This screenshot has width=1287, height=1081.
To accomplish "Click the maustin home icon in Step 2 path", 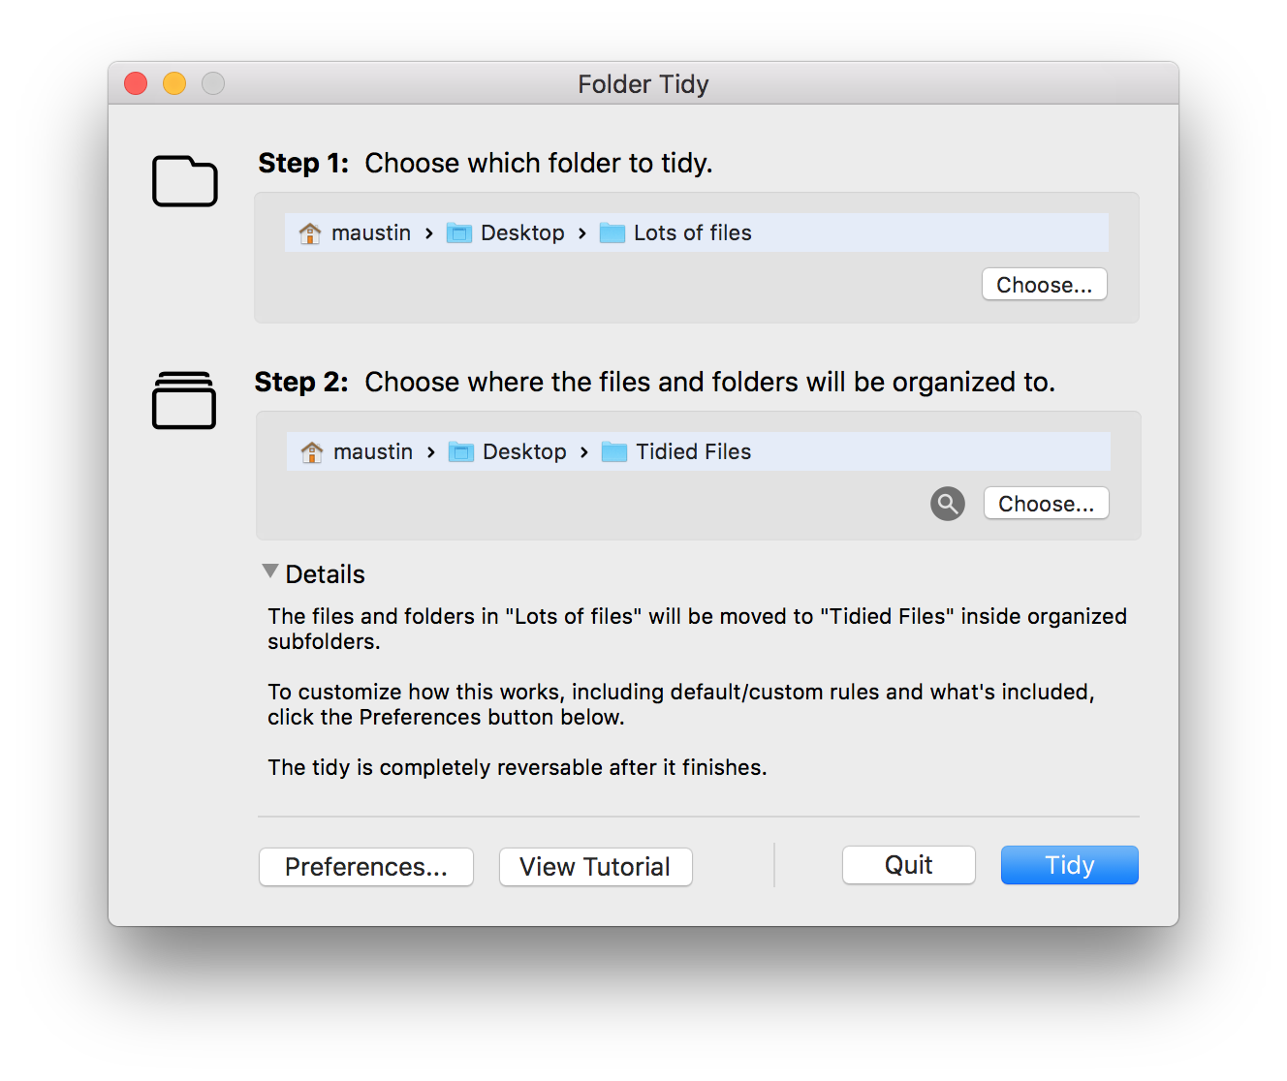I will 312,452.
